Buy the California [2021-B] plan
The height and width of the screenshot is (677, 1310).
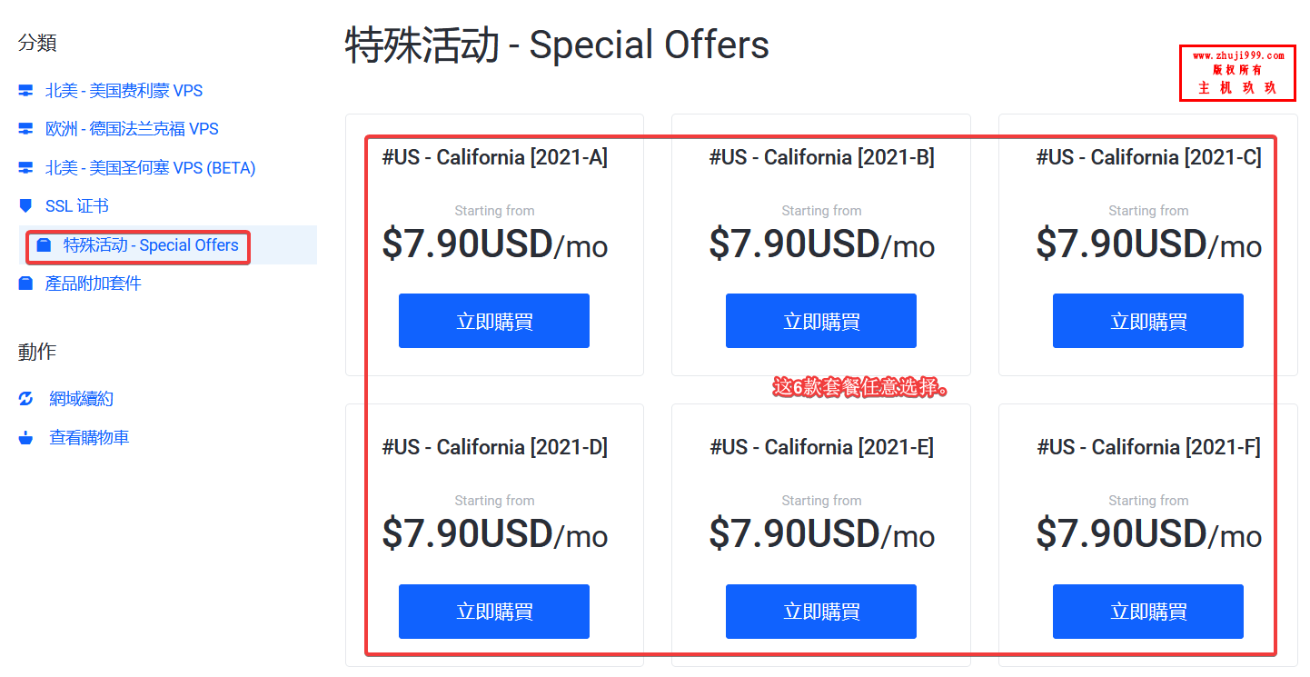tap(821, 321)
